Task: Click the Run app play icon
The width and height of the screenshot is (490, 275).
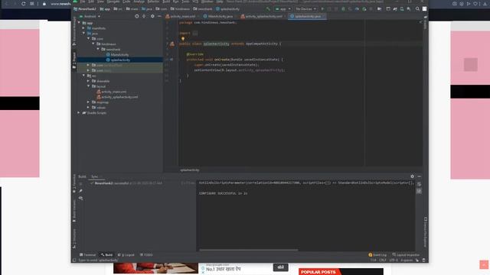Action: coord(322,9)
